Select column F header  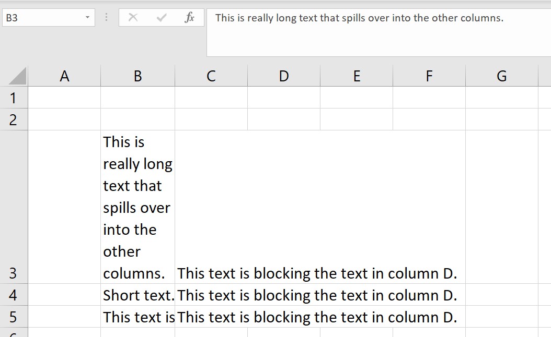pos(429,76)
